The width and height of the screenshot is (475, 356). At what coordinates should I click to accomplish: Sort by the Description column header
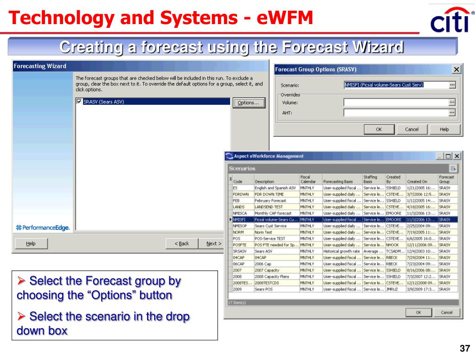pyautogui.click(x=277, y=179)
